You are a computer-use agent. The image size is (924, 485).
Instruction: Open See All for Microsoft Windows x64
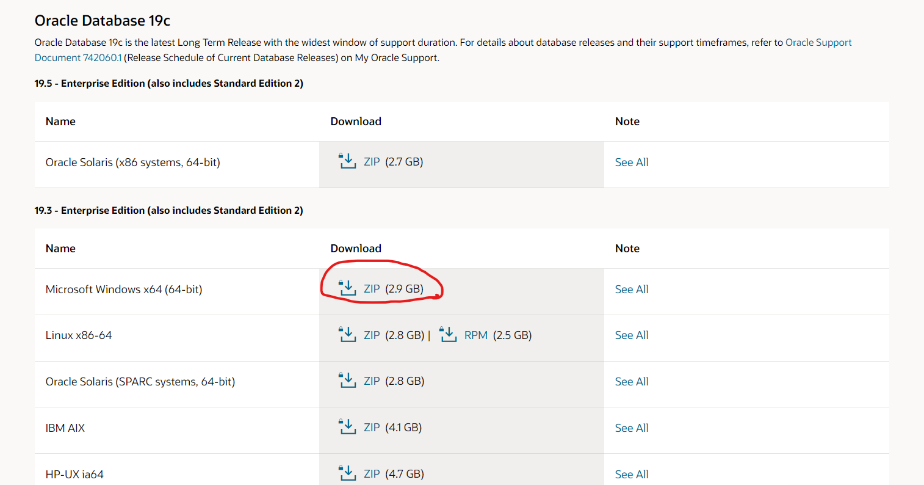point(632,290)
